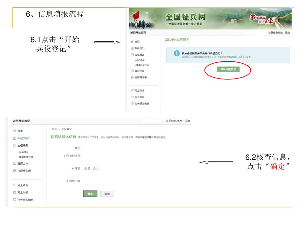This screenshot has width=307, height=230.
Task: Click 首页 breadcrumb link
Action: coord(54,129)
